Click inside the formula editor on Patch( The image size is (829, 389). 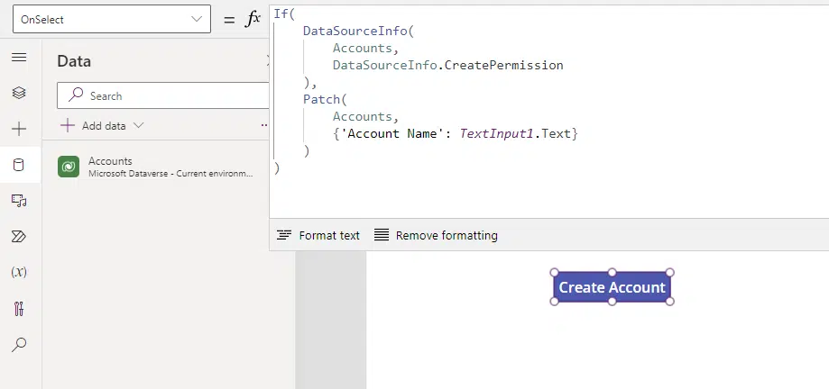[x=325, y=99]
